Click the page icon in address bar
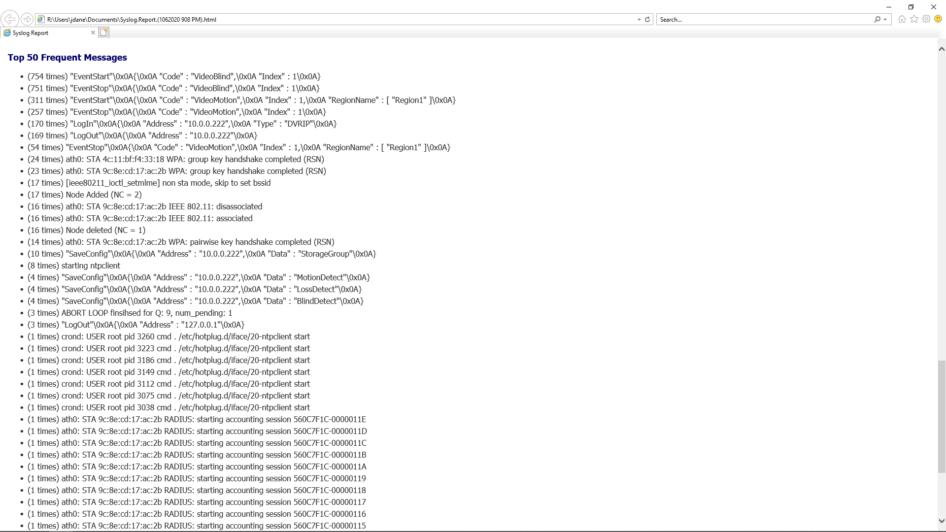Image resolution: width=946 pixels, height=532 pixels. (x=41, y=20)
